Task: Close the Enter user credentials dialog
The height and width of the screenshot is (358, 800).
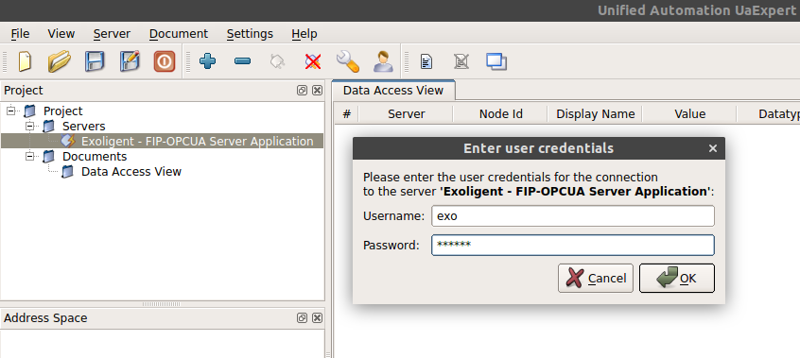Action: click(x=713, y=148)
